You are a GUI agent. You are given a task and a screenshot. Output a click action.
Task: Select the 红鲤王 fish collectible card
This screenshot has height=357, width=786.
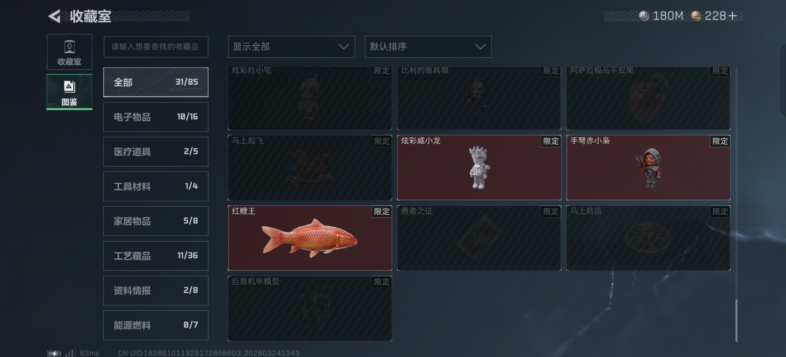310,238
